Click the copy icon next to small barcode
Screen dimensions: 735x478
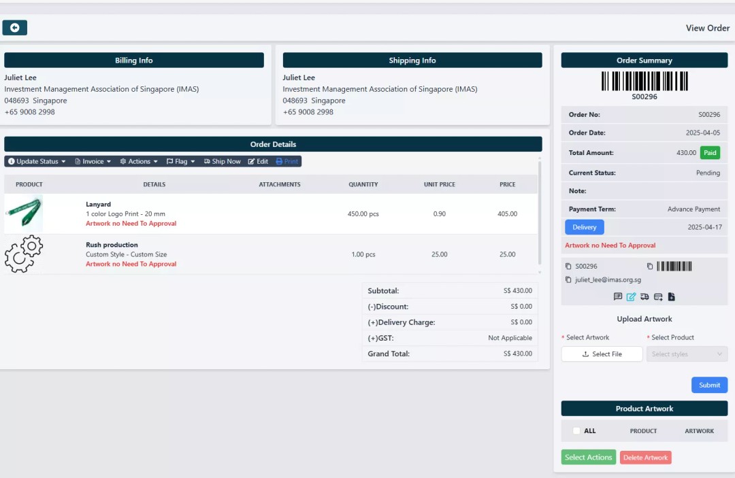click(x=650, y=267)
